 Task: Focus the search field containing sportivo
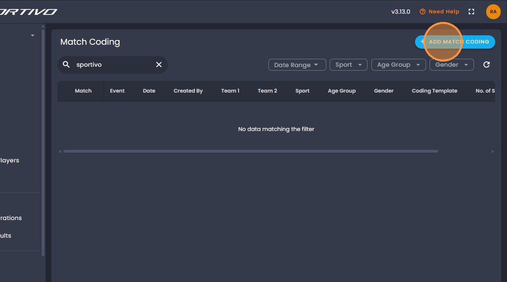pos(112,65)
